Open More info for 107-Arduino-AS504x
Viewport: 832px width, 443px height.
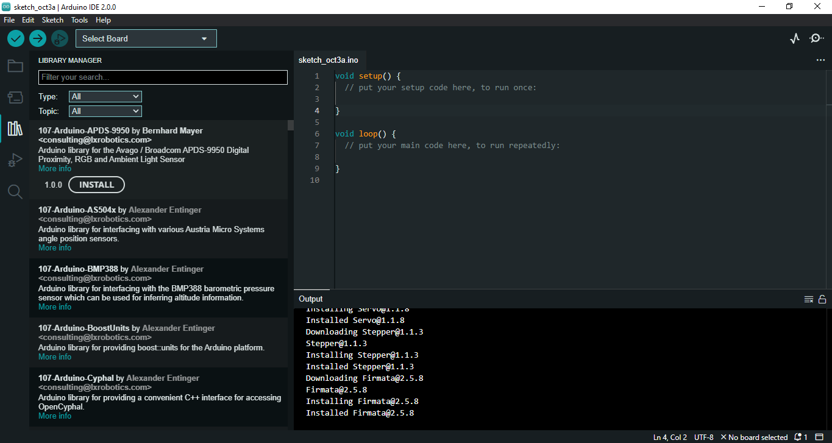click(x=55, y=248)
